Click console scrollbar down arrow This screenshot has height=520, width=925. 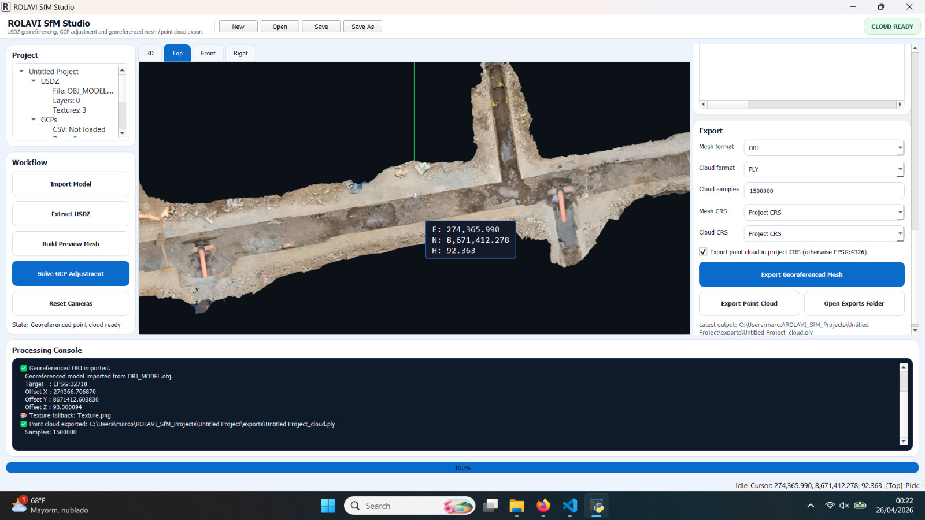[904, 441]
